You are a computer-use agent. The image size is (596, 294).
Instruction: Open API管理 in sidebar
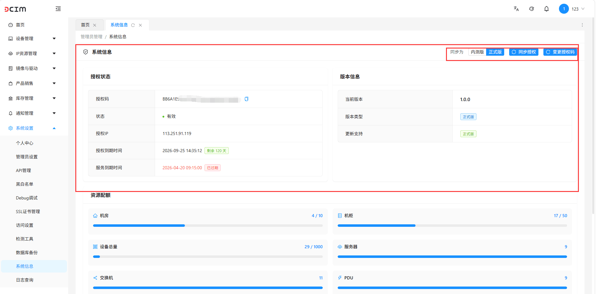23,170
